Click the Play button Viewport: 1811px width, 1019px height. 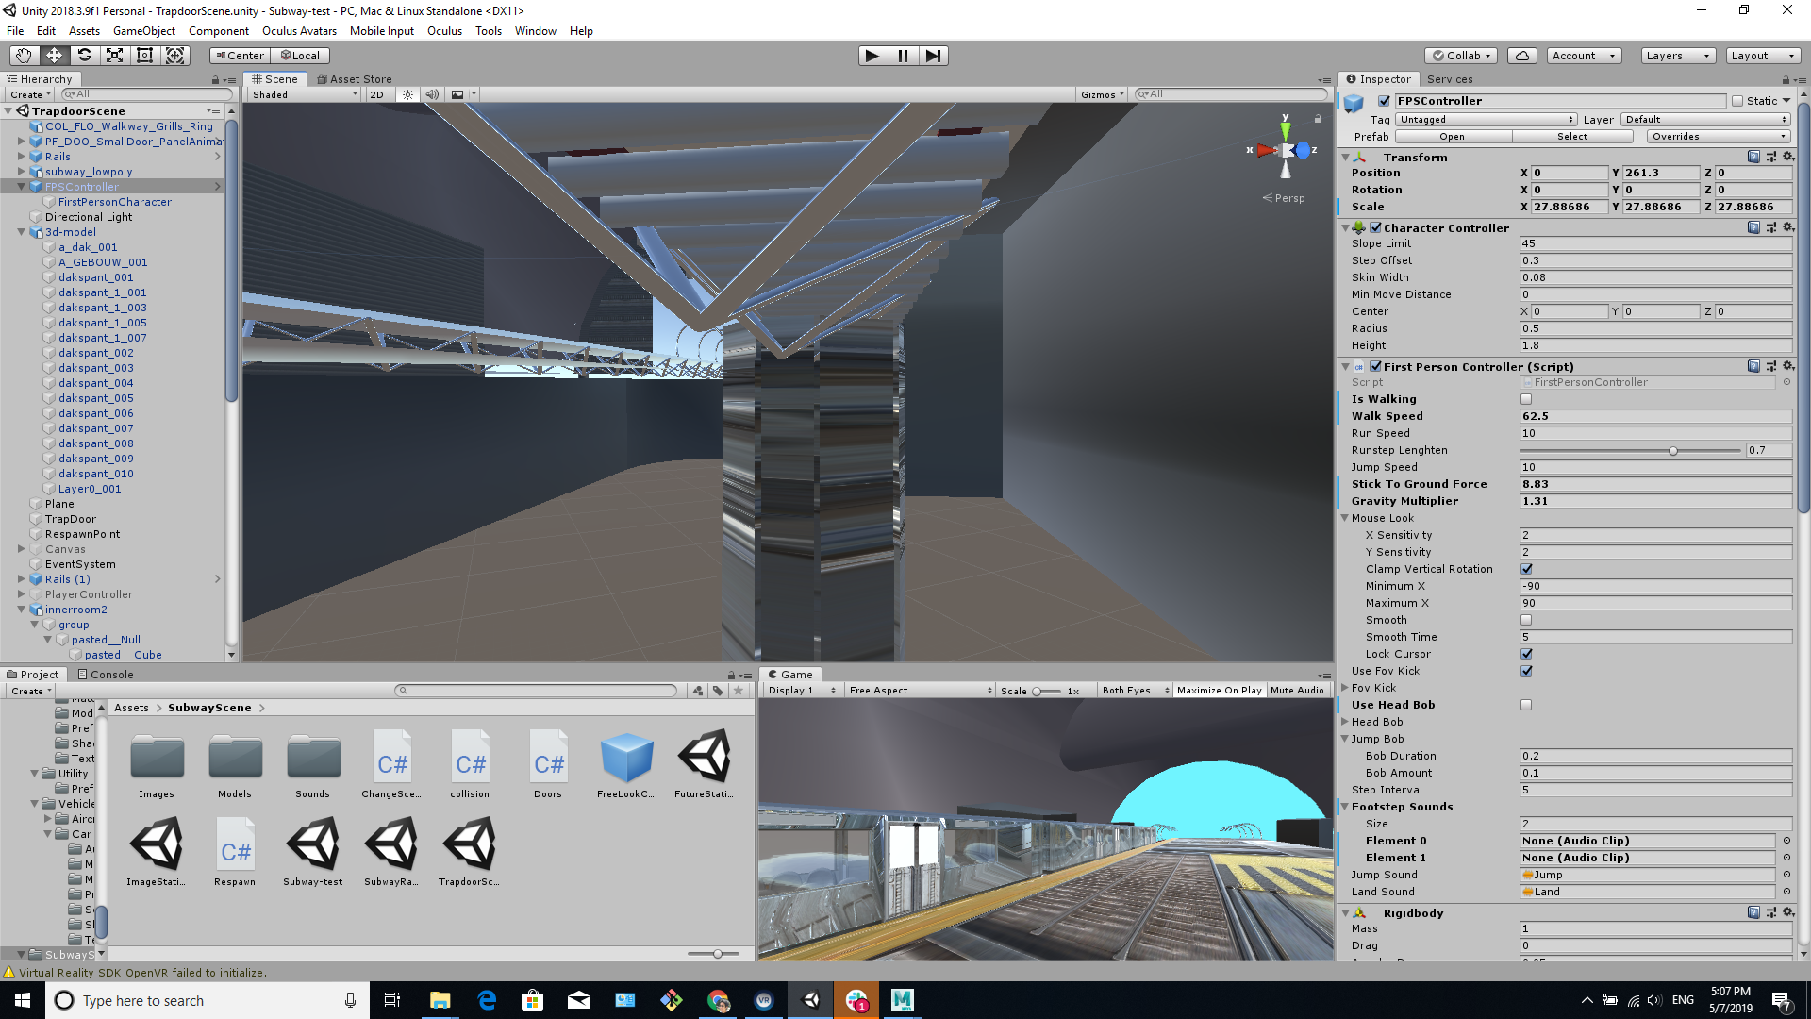pos(872,56)
